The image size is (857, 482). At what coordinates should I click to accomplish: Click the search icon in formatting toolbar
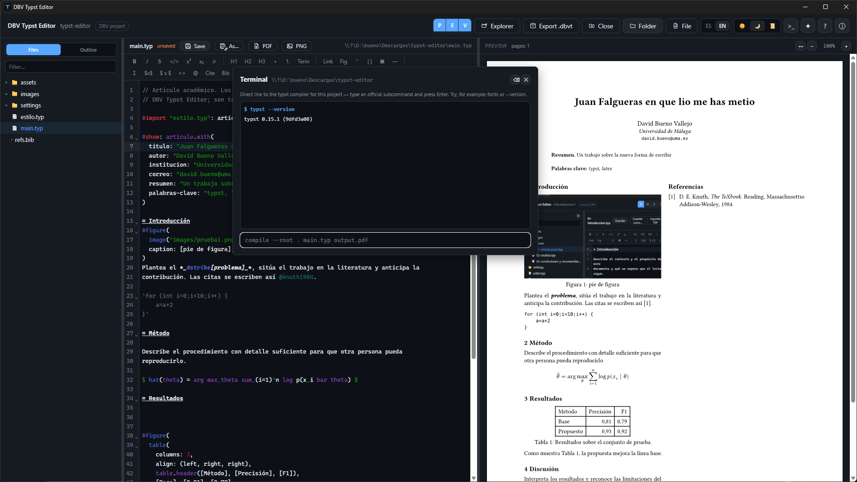coord(214,62)
